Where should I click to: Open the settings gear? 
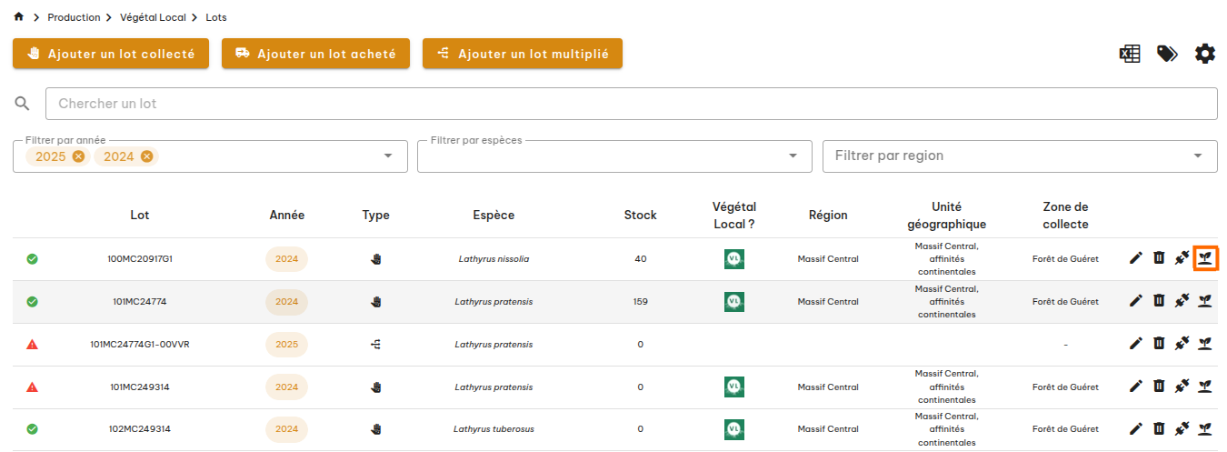tap(1204, 54)
